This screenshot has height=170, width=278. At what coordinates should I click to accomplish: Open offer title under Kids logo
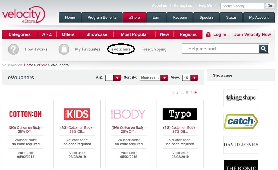(77, 129)
